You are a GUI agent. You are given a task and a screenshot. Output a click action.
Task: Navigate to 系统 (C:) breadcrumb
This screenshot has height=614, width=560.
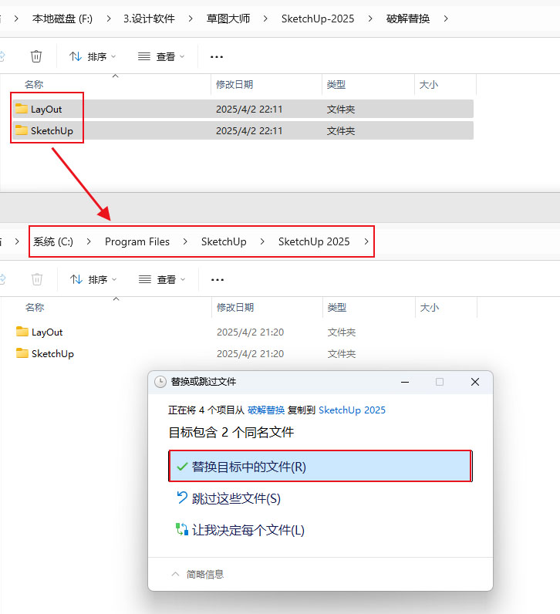coord(53,241)
